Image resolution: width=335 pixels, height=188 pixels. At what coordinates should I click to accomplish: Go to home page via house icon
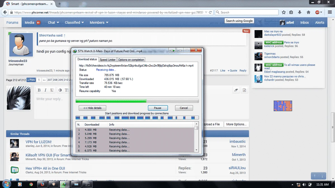308,12
